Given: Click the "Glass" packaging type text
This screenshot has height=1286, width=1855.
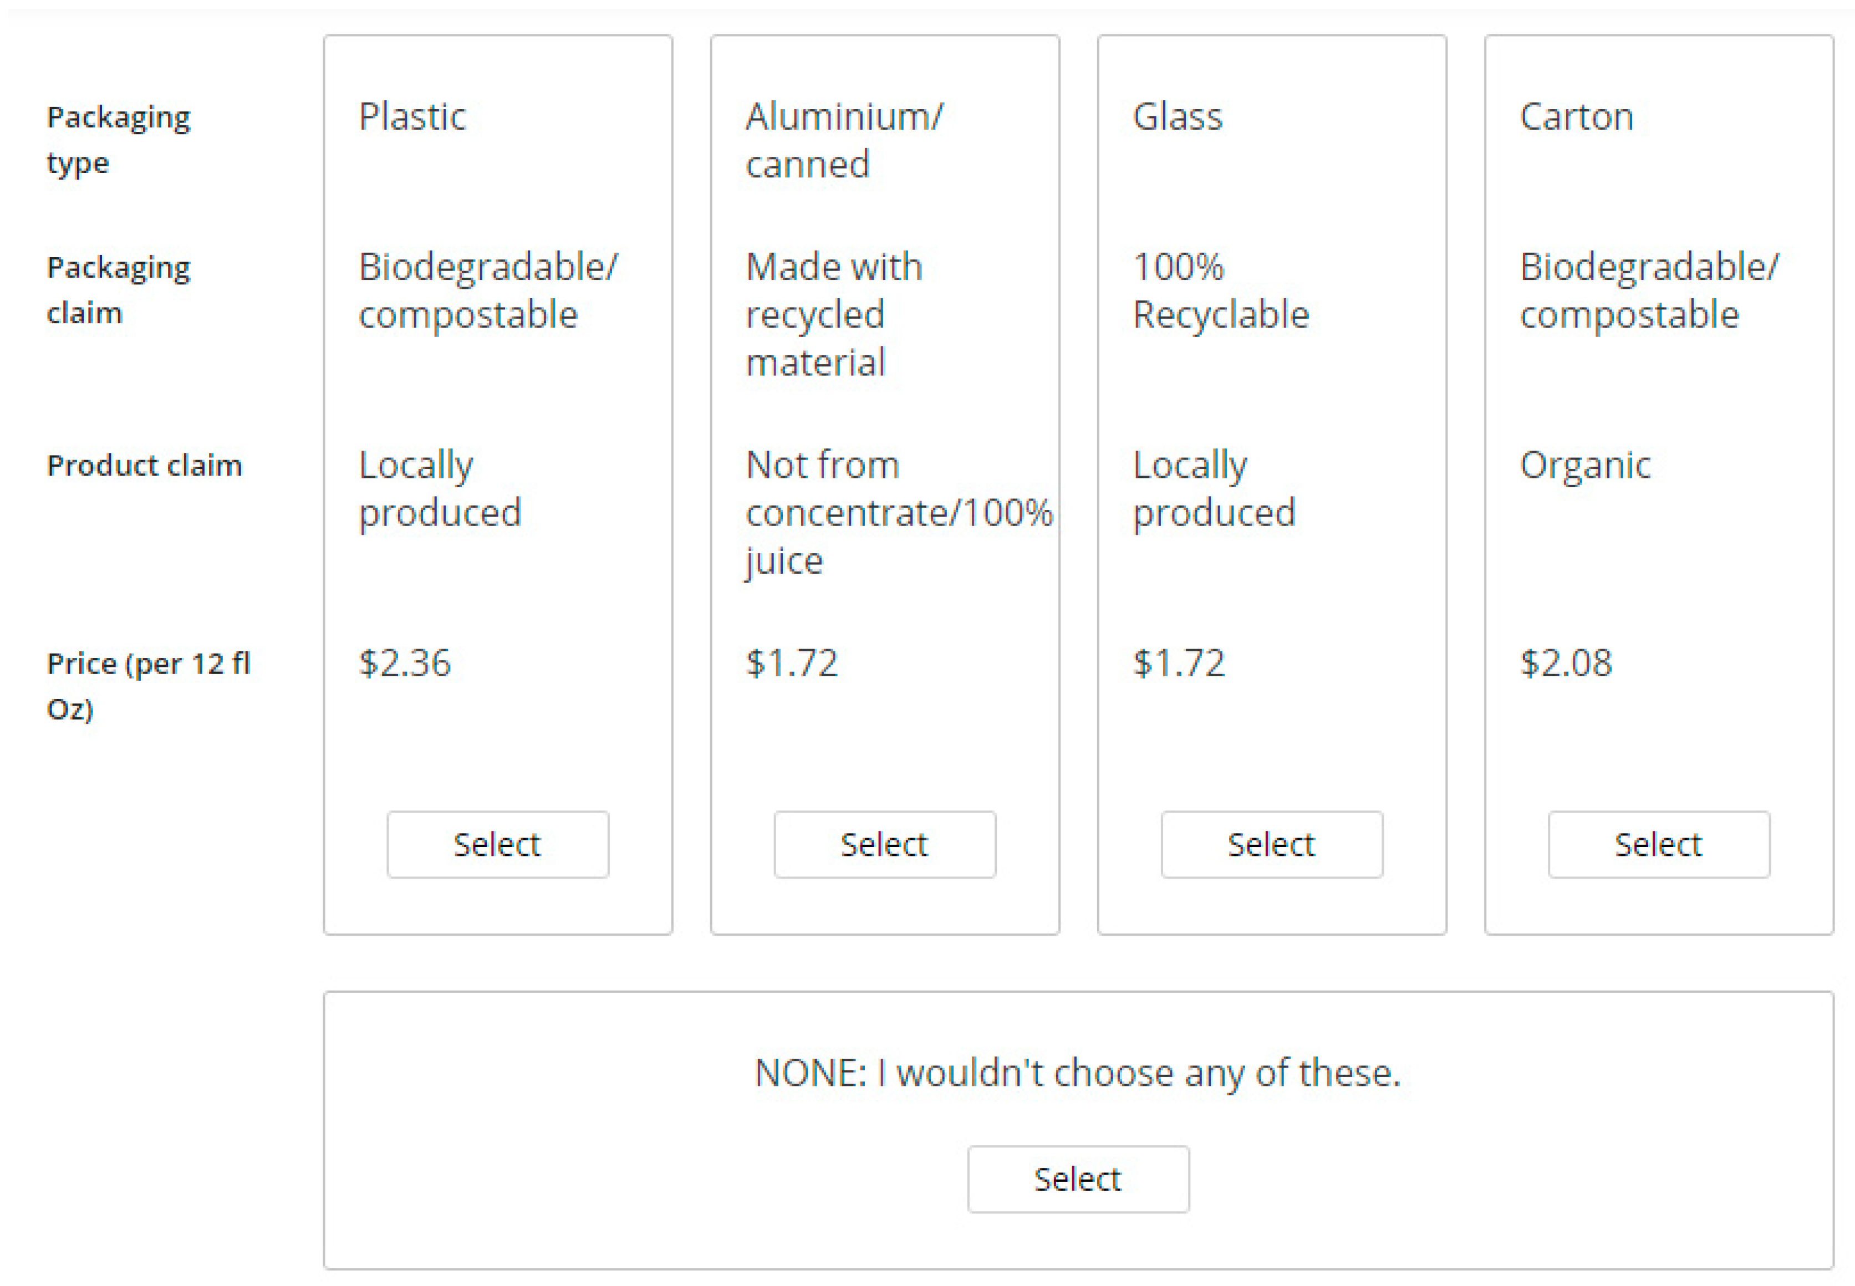Looking at the screenshot, I should (x=1178, y=117).
